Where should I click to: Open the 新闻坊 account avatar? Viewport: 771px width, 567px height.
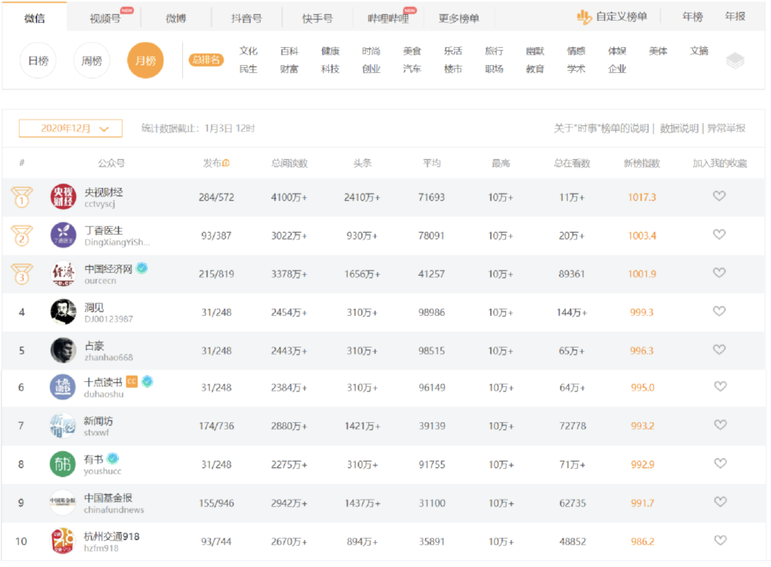[x=63, y=426]
